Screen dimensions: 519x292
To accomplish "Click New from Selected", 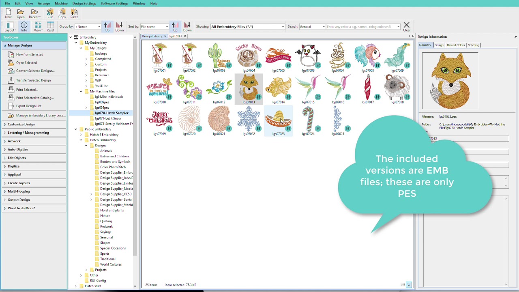I will point(30,54).
